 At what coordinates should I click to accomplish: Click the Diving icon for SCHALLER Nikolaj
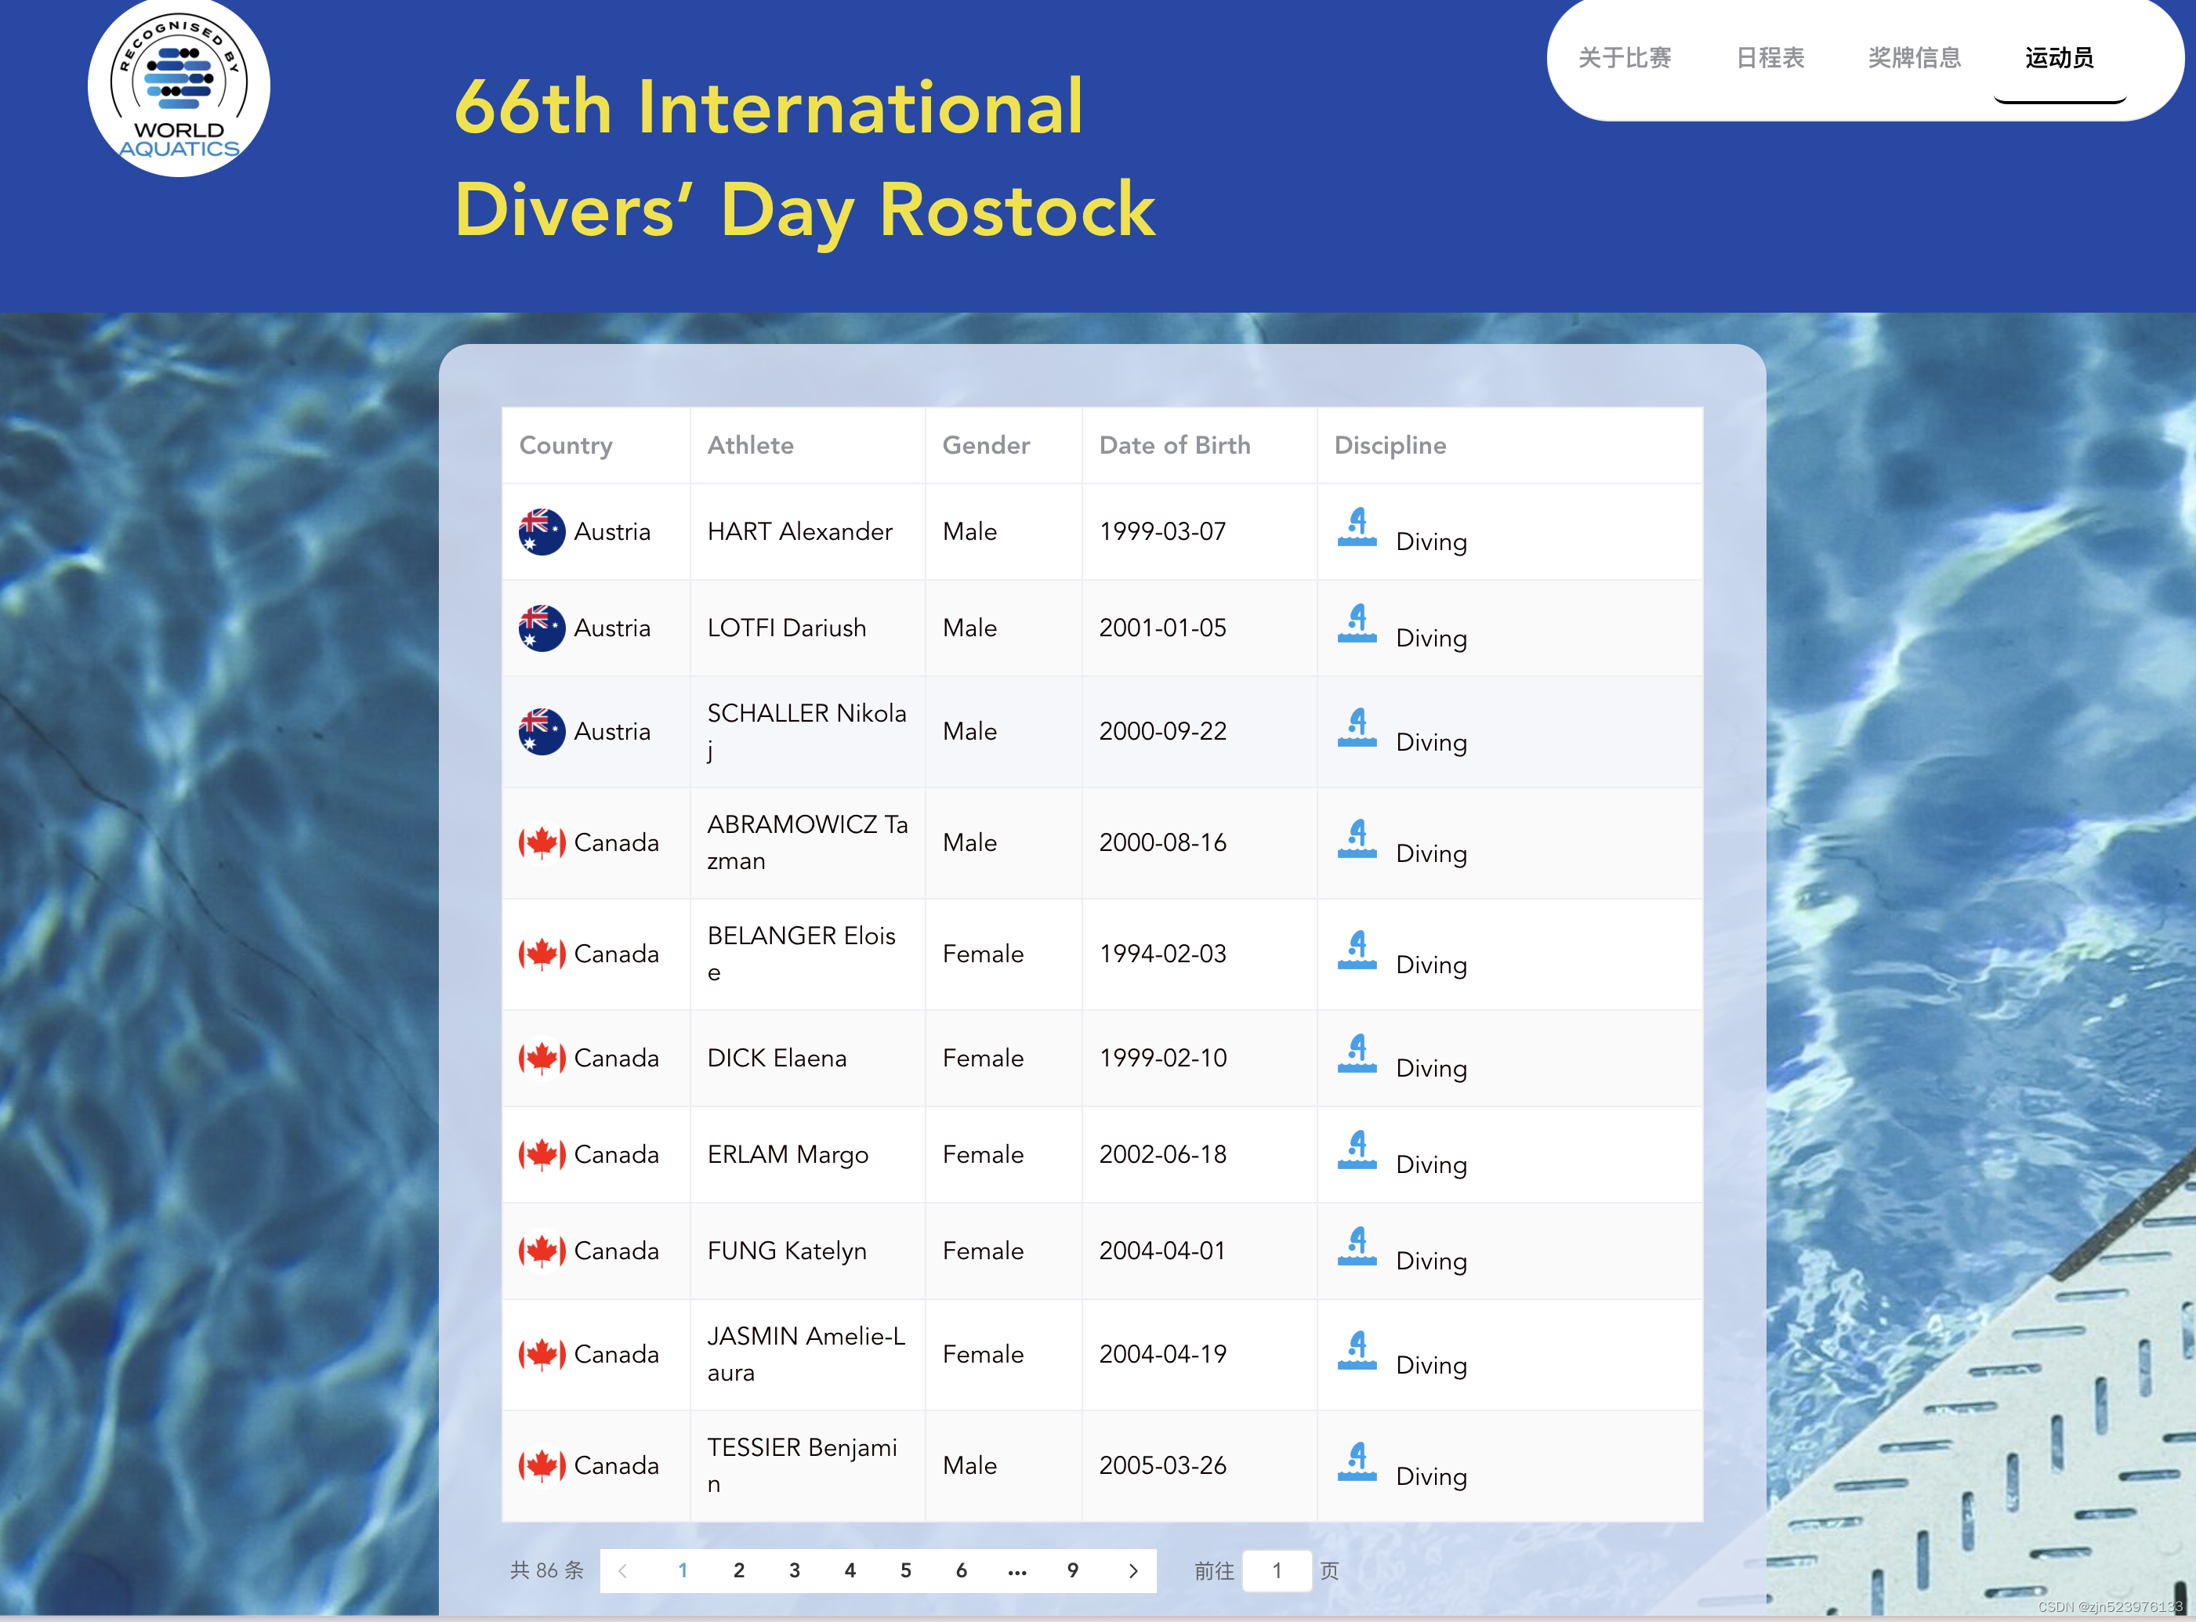[x=1357, y=729]
